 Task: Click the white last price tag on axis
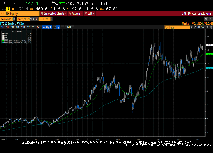(x=209, y=45)
